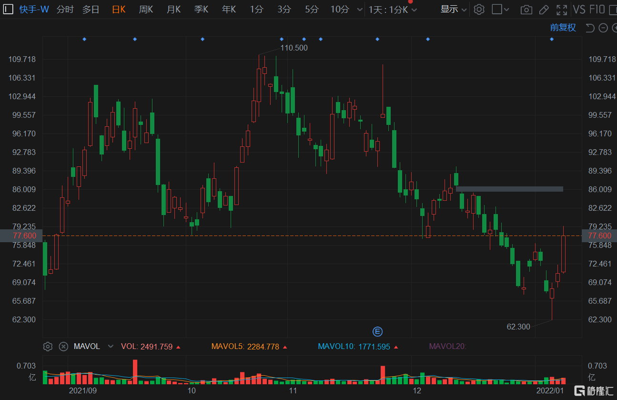Toggle the VS comparison mode
The height and width of the screenshot is (400, 617).
click(x=579, y=9)
